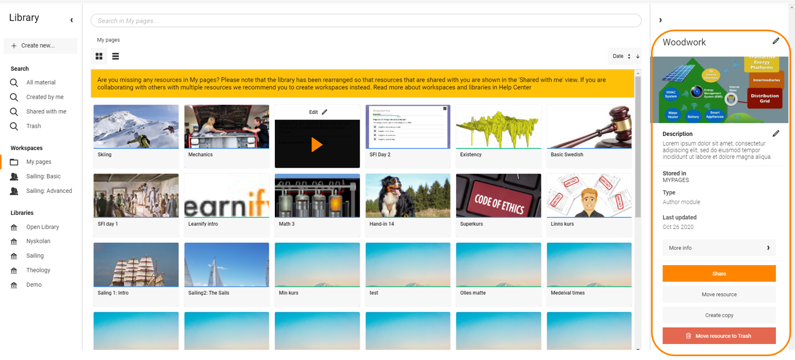Click Create new... button
Screen dimensions: 795x360
pyautogui.click(x=41, y=45)
